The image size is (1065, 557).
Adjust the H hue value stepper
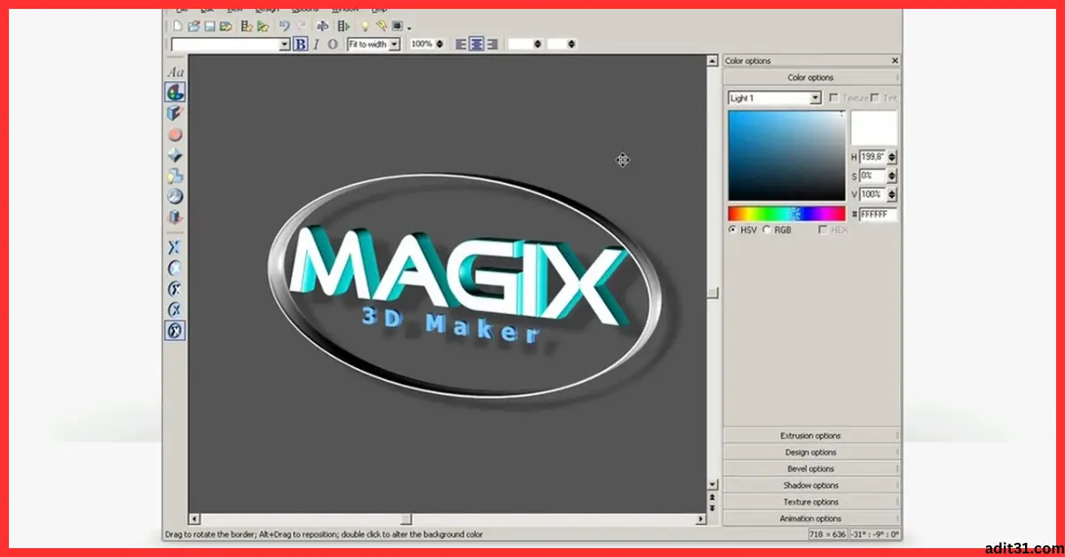click(x=892, y=156)
